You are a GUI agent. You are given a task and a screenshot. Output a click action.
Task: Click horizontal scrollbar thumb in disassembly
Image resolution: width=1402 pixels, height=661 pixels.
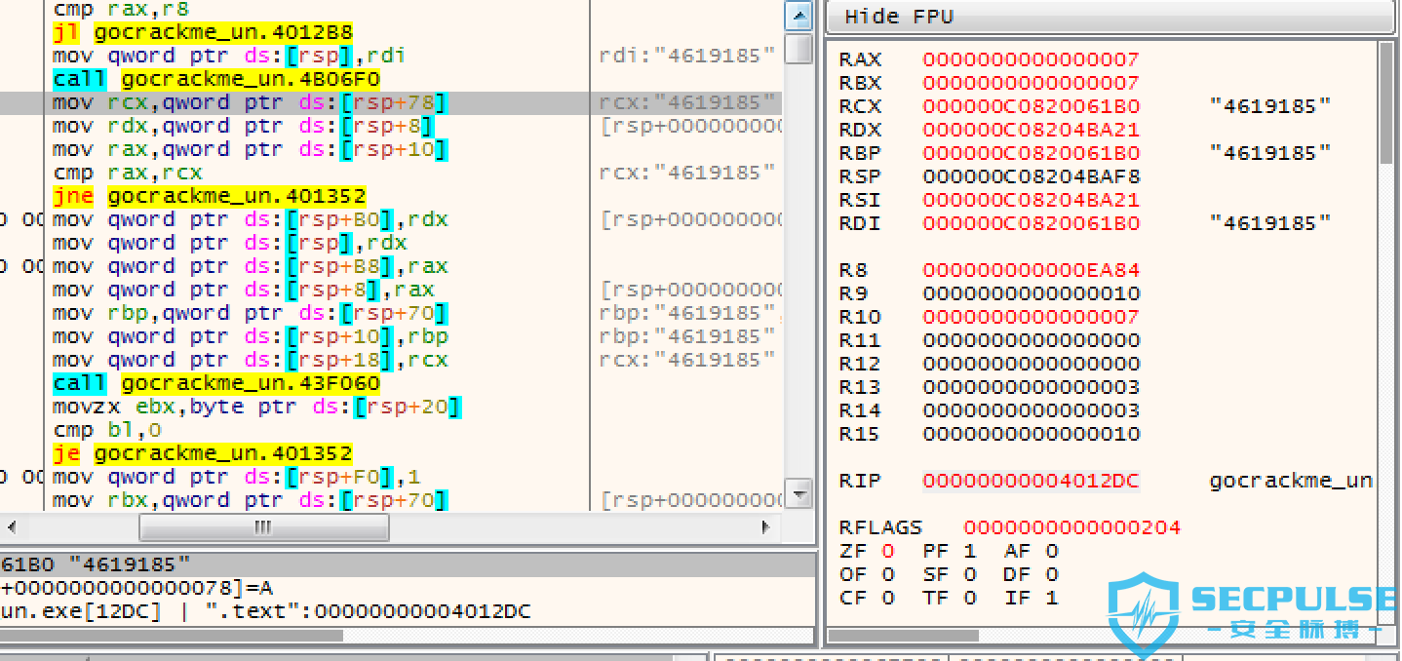click(x=264, y=527)
